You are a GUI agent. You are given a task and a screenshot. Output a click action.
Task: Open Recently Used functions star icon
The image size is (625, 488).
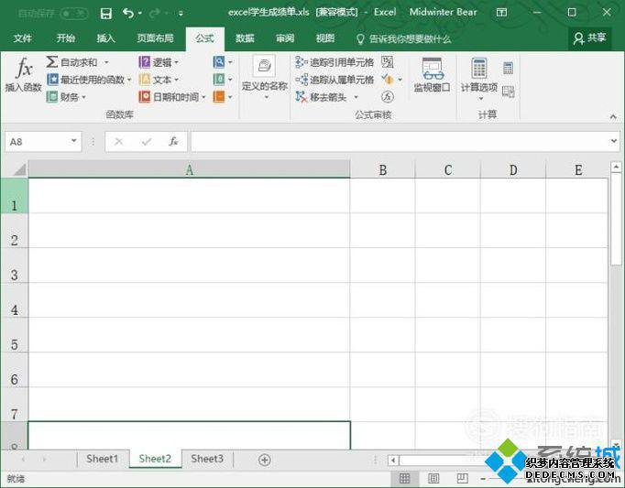coord(52,80)
